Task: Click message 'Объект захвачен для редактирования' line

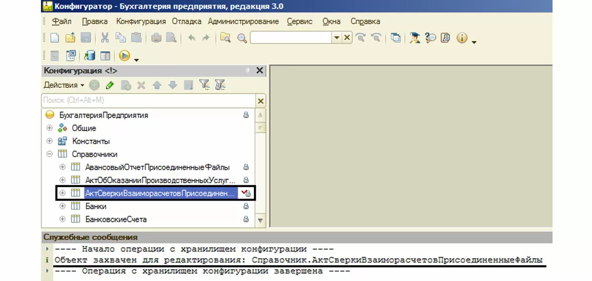Action: tap(298, 260)
